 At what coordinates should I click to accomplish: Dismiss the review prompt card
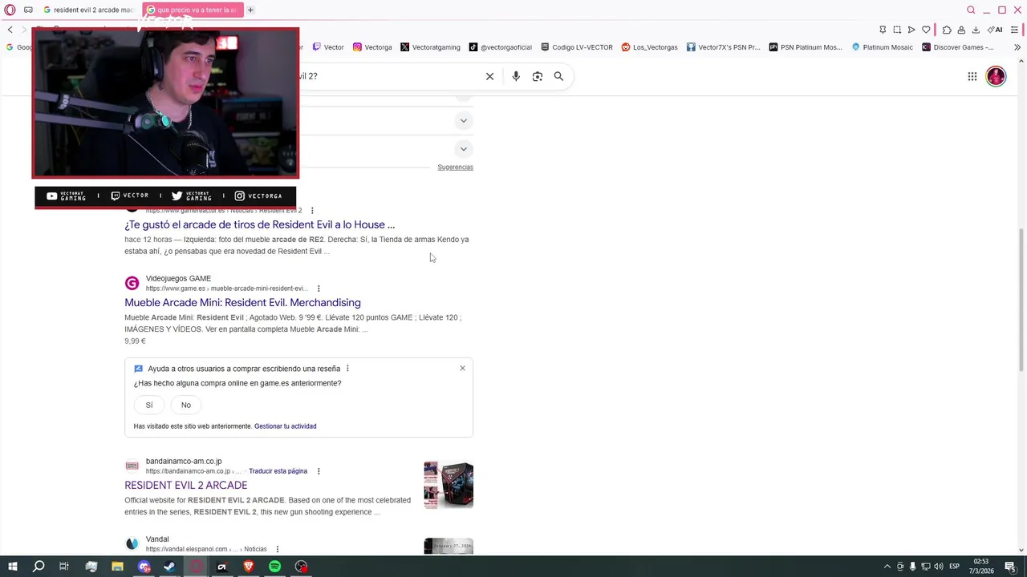(462, 368)
